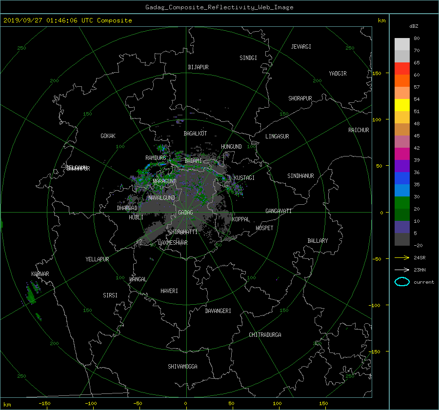The width and height of the screenshot is (439, 410).
Task: Click the HANGAL city label
Action: pos(138,279)
